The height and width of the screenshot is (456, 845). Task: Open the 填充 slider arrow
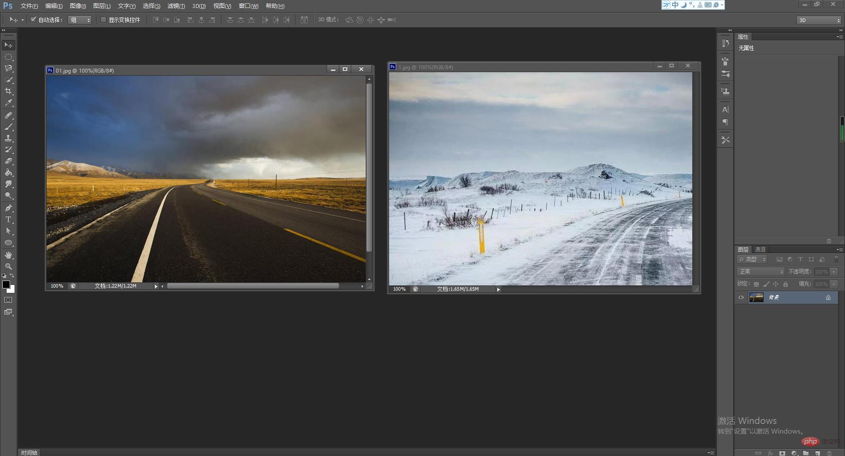coord(834,284)
